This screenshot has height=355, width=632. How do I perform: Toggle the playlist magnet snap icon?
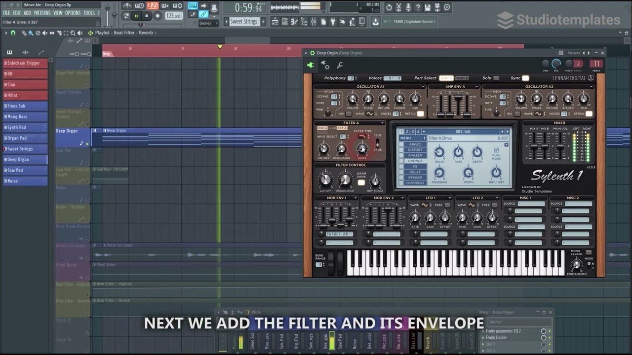point(13,33)
